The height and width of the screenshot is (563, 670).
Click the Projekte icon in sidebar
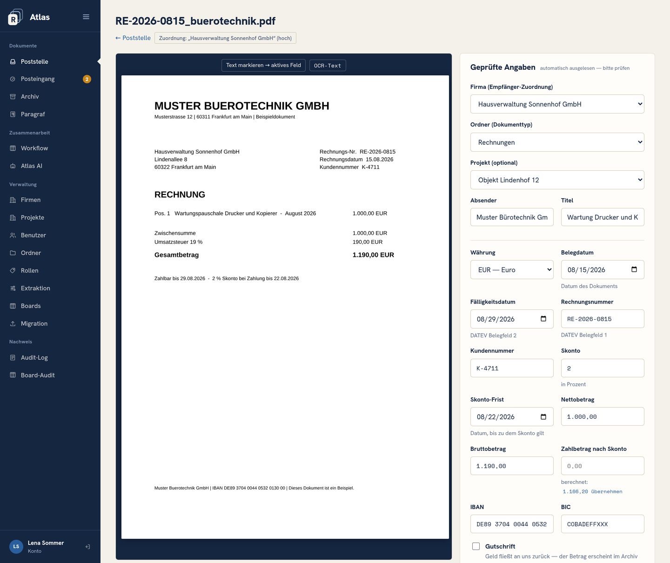pos(13,218)
